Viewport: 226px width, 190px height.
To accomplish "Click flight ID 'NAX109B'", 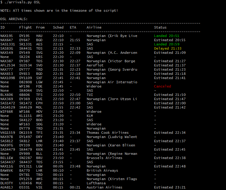I will click(x=8, y=78).
